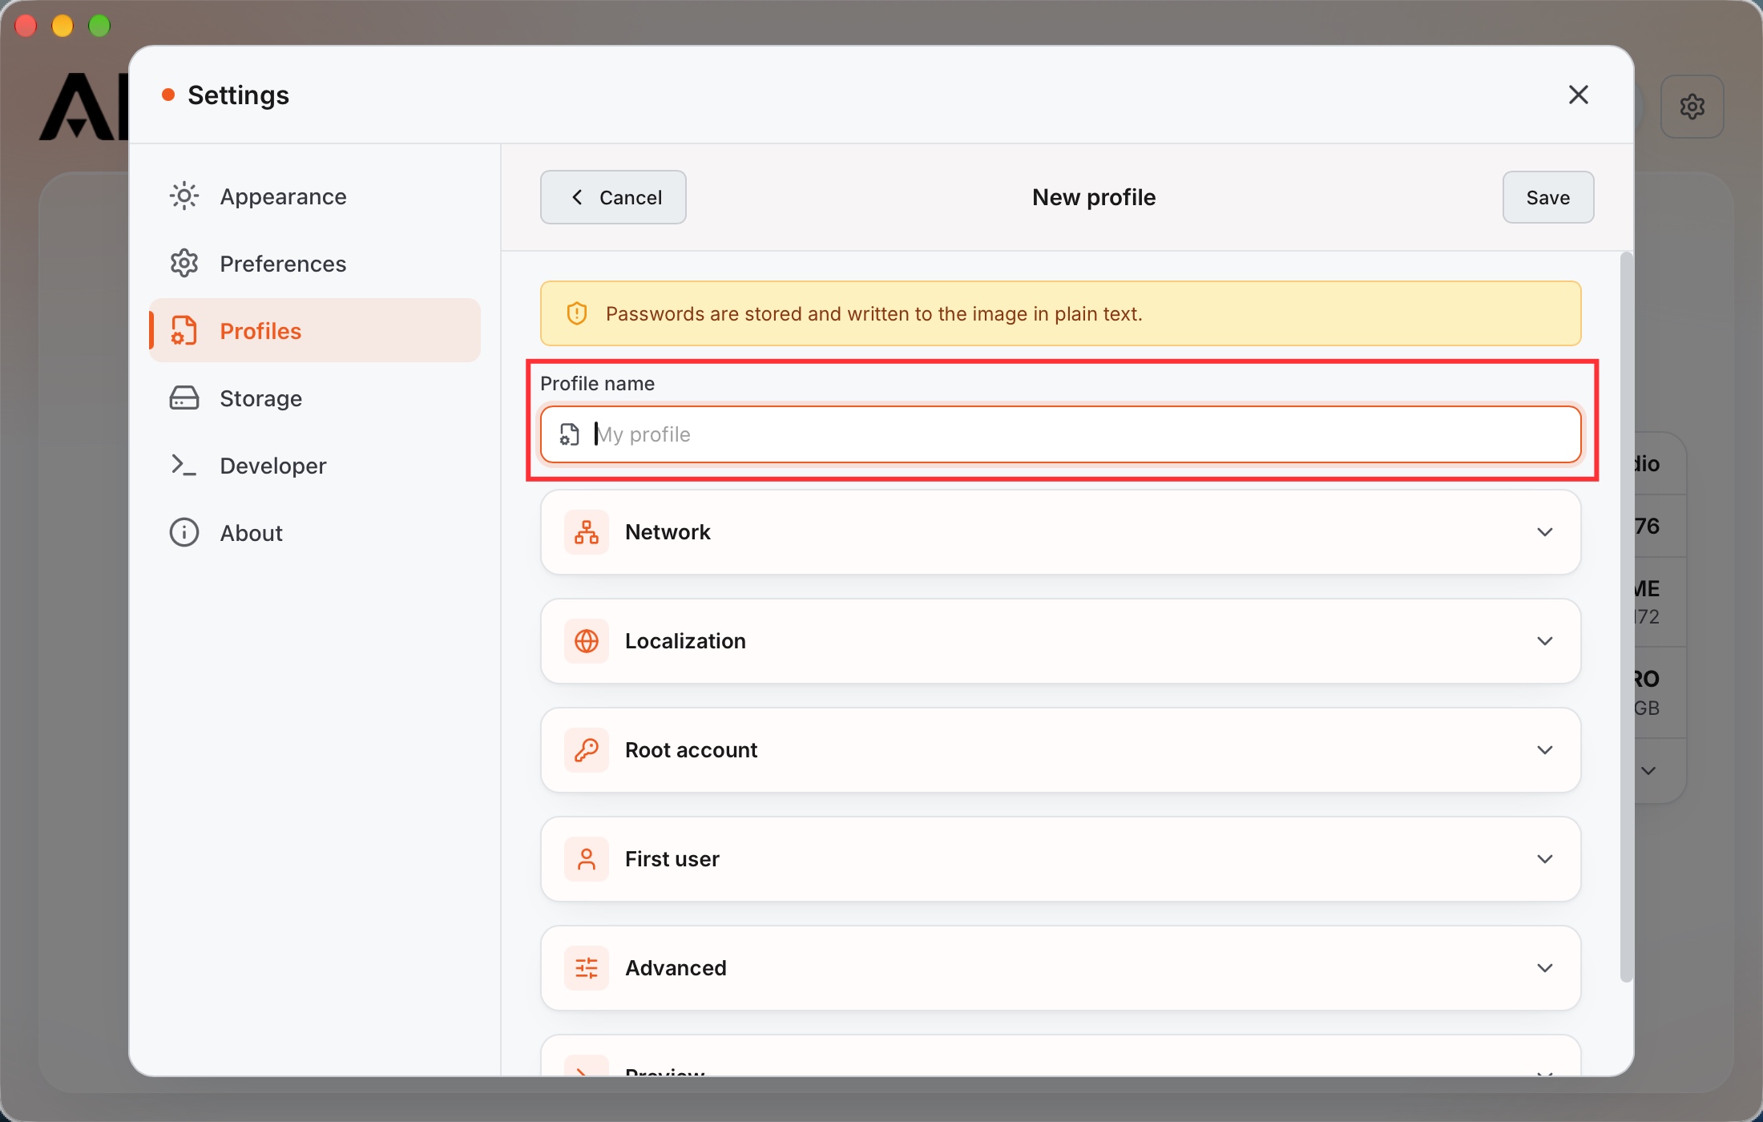This screenshot has width=1763, height=1122.
Task: Click the Root account section title
Action: coord(691,750)
